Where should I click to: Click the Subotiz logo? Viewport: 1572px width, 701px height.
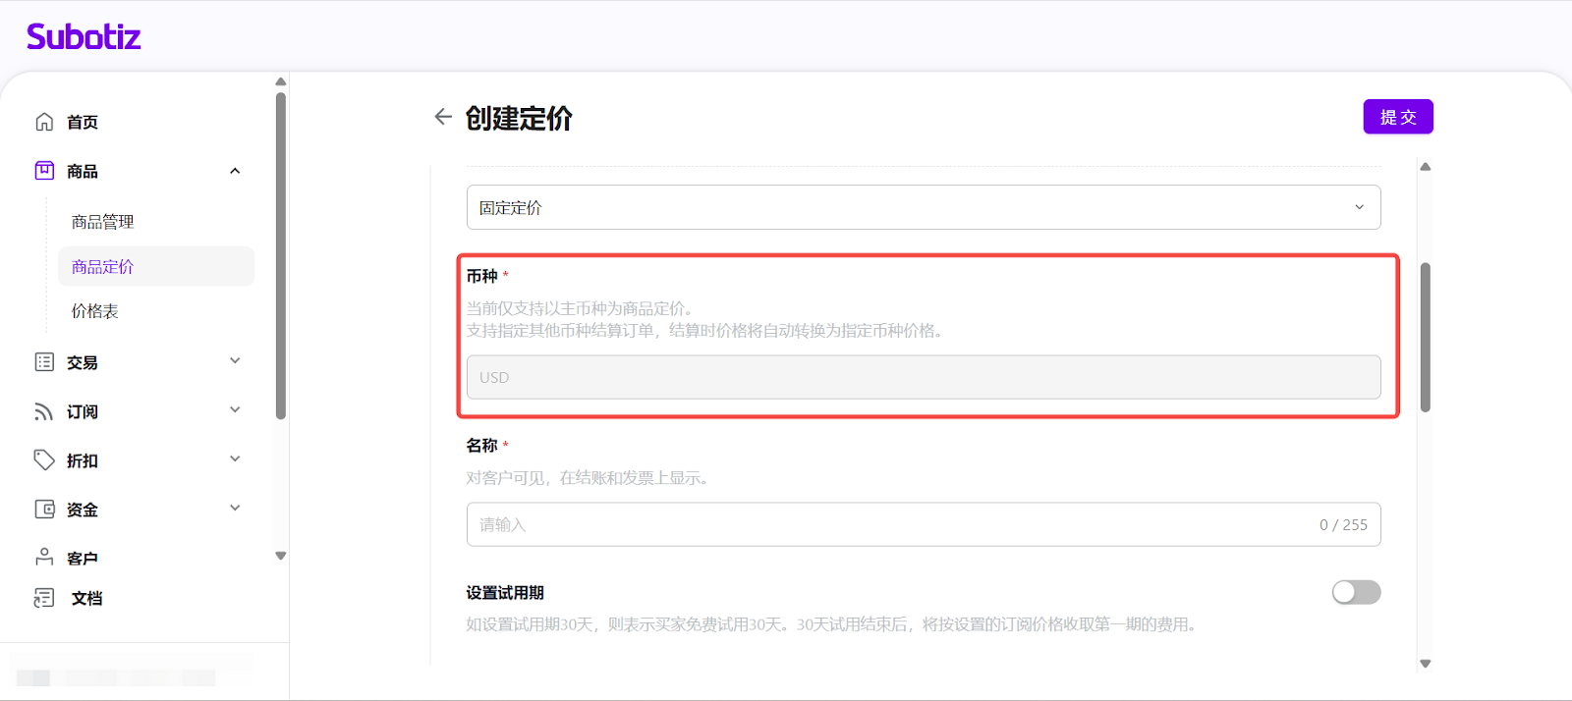click(84, 37)
